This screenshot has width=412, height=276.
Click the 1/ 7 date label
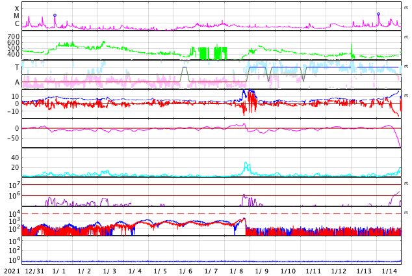pos(211,271)
